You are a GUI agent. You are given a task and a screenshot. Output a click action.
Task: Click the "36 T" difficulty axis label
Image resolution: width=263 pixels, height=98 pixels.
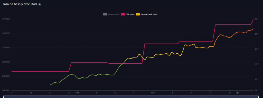pos(257,79)
